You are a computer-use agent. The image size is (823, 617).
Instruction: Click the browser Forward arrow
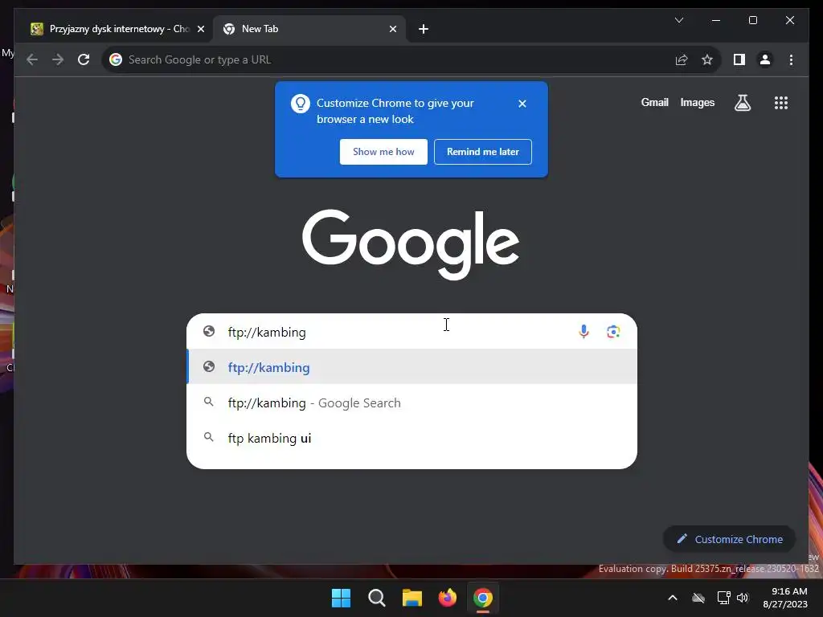[x=58, y=59]
